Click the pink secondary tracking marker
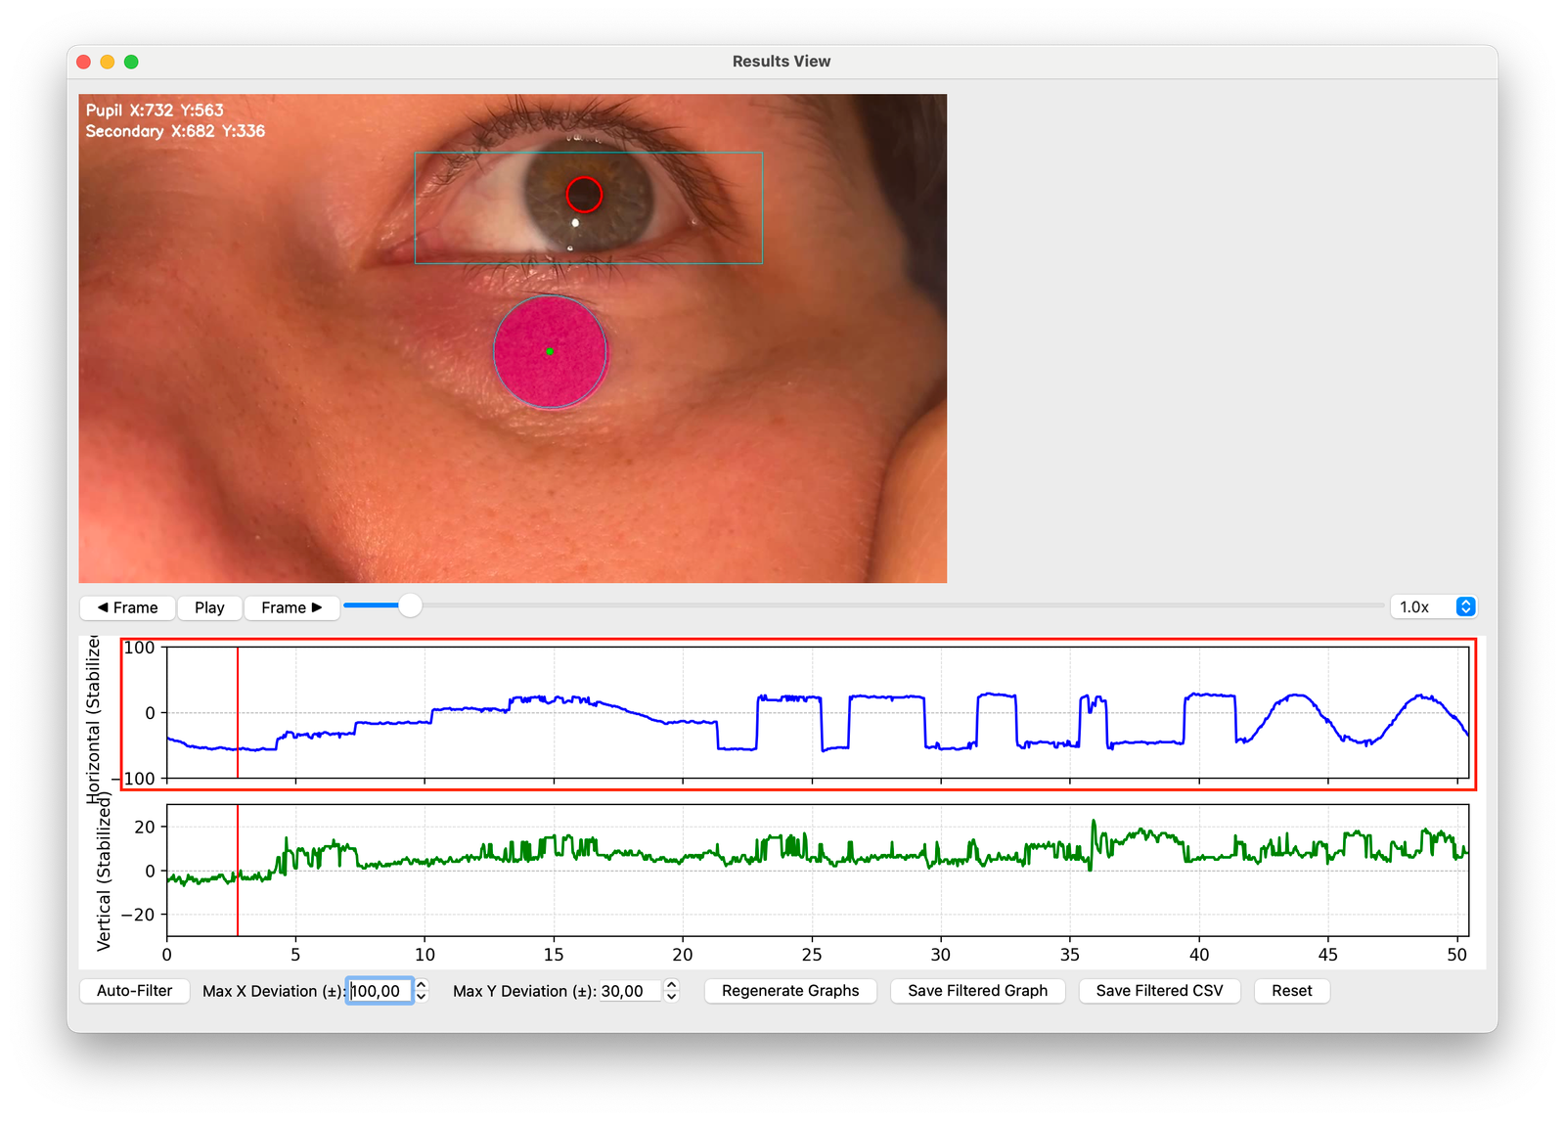Screen dimensions: 1565x1121 [552, 349]
